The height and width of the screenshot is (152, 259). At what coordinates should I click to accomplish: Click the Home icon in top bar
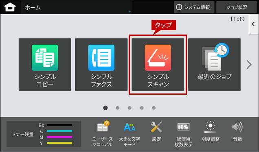tap(10, 7)
